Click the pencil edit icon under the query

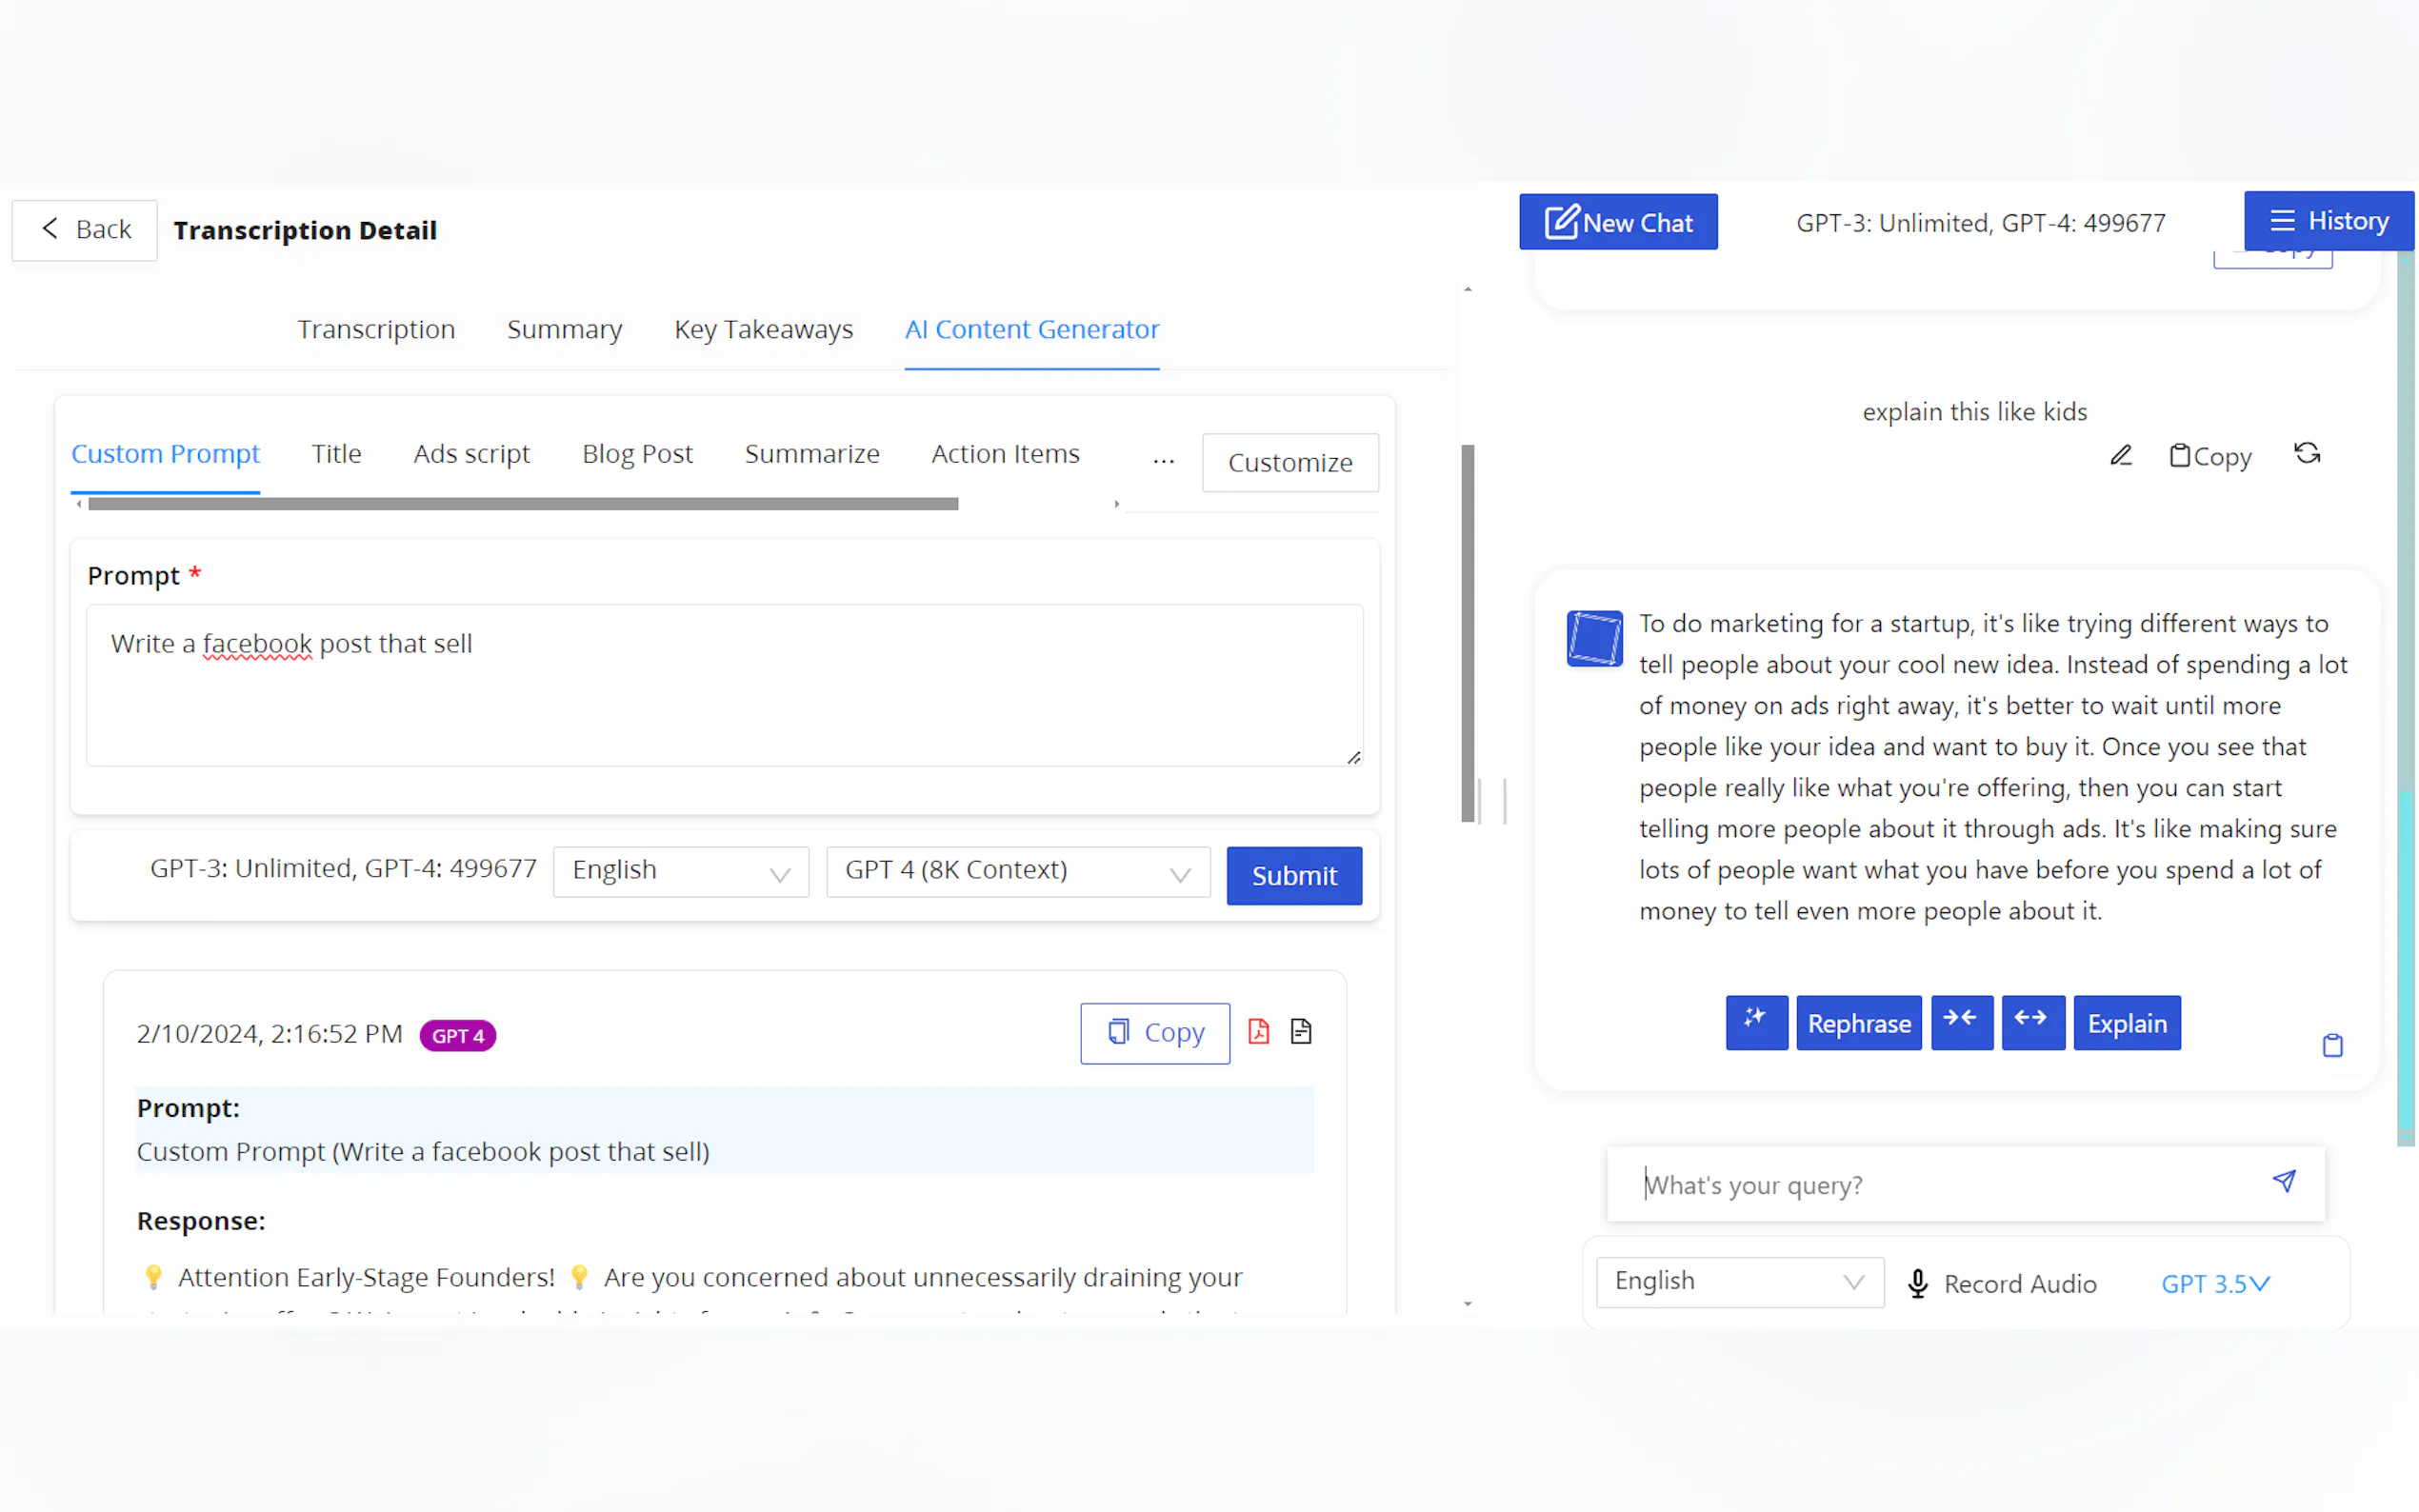(2120, 456)
